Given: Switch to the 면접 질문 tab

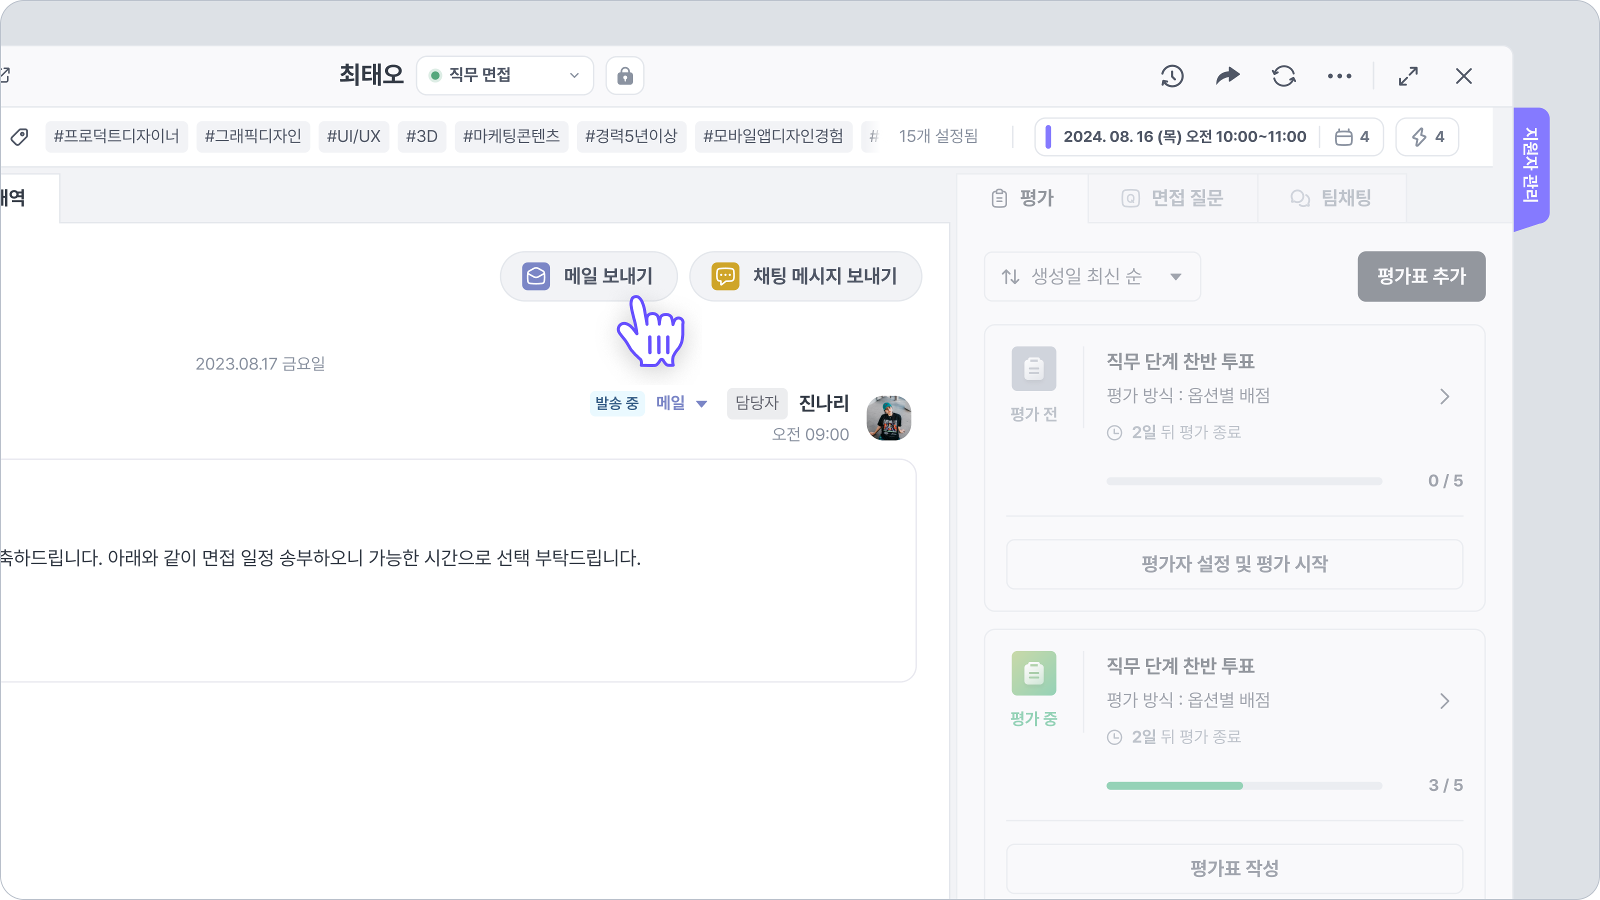Looking at the screenshot, I should point(1172,198).
